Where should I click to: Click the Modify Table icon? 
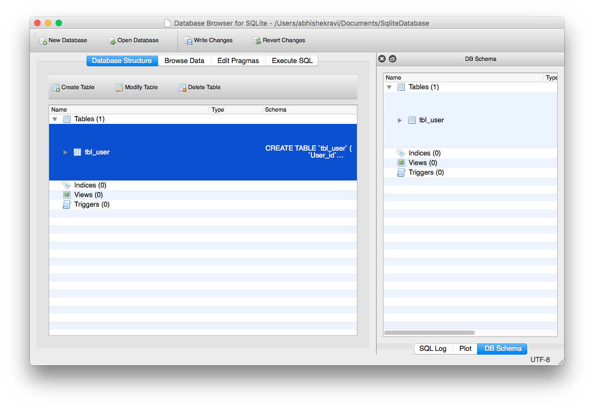click(120, 88)
